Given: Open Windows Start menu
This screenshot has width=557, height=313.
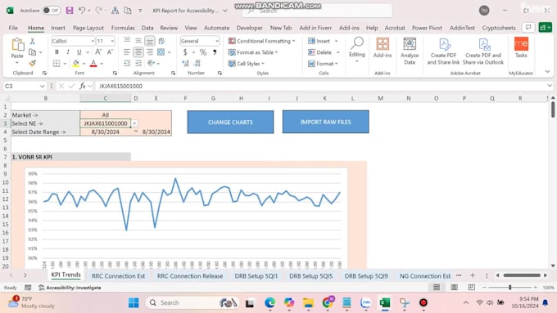Looking at the screenshot, I should (134, 302).
